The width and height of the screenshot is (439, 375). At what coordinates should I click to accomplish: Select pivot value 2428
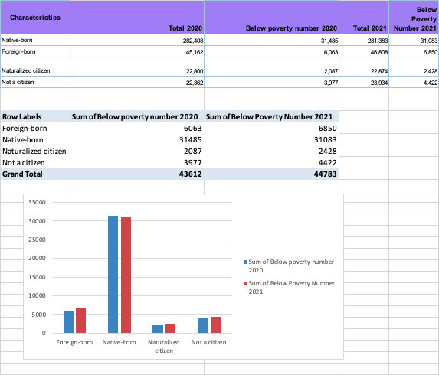(271, 151)
